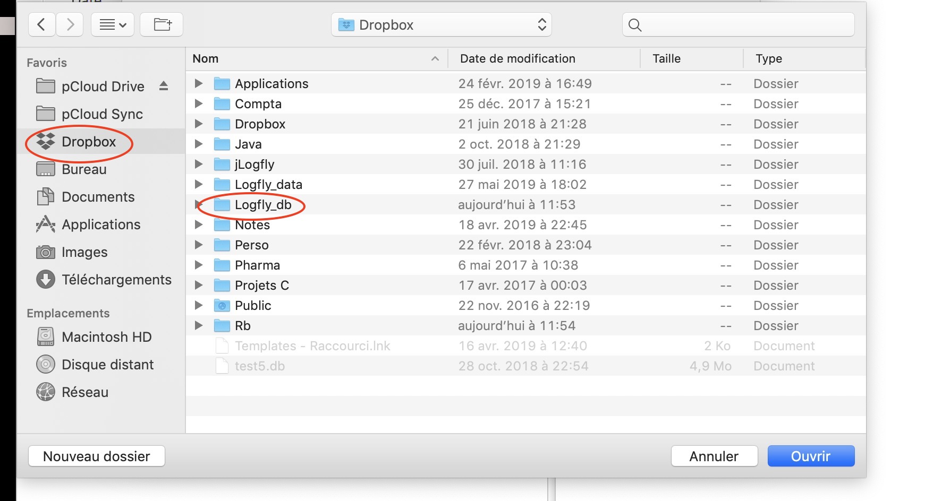Select the Perso folder name
This screenshot has height=501, width=933.
tap(252, 245)
